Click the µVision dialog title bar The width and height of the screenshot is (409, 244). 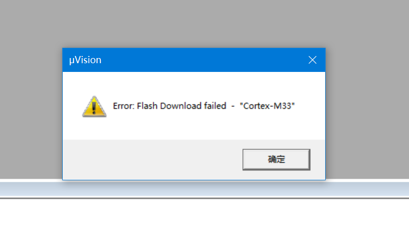[x=180, y=60]
